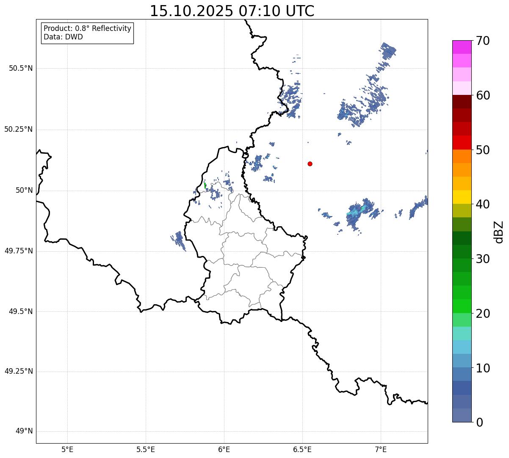Click the colorbar tick label 0
Screen dimensions: 509x458
coord(479,422)
